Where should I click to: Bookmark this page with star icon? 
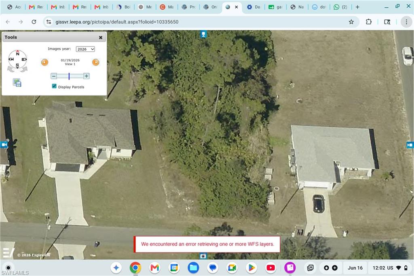351,22
